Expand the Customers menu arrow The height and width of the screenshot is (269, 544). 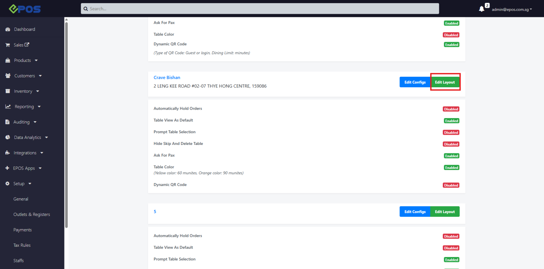coord(40,76)
